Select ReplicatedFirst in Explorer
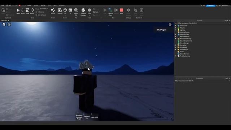This screenshot has width=231, height=130. tap(185, 36)
